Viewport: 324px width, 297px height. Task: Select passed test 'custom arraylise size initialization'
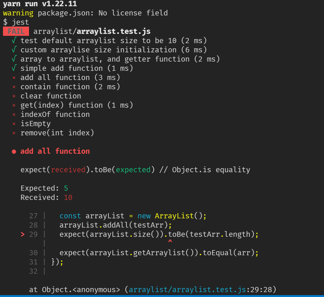click(109, 50)
